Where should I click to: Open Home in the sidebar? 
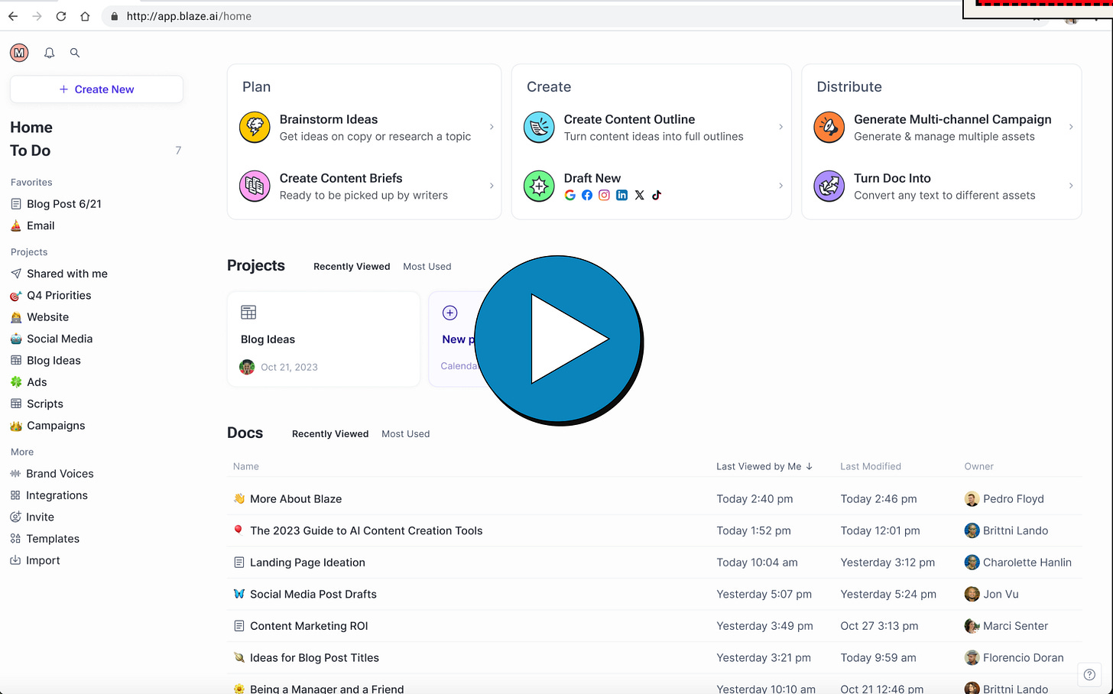point(31,128)
